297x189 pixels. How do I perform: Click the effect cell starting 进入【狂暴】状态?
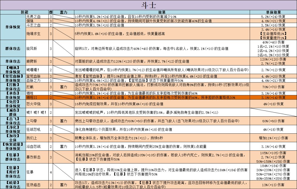click(x=162, y=172)
